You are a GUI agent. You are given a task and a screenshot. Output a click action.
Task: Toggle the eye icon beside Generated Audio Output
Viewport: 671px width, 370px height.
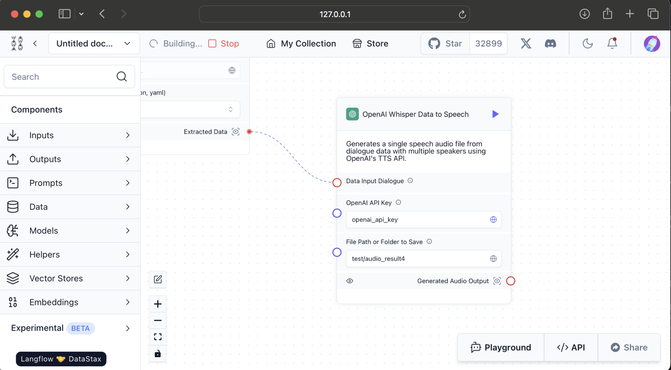[x=350, y=281]
